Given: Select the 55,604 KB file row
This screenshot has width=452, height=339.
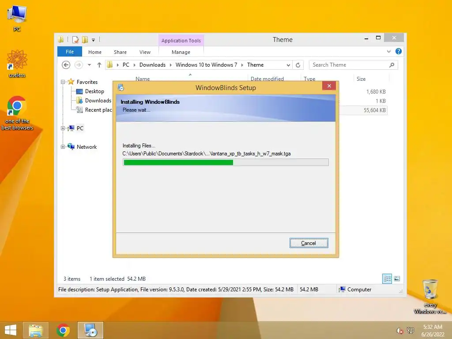Looking at the screenshot, I should [x=363, y=110].
